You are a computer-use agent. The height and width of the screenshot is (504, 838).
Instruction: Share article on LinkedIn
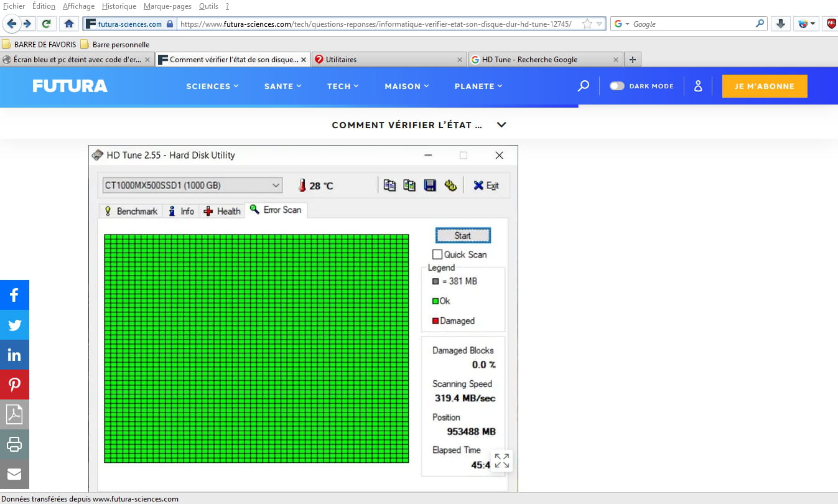point(14,355)
